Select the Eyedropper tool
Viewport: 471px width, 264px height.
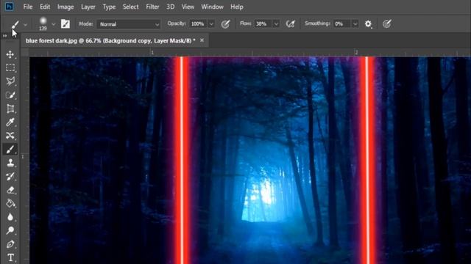point(10,122)
